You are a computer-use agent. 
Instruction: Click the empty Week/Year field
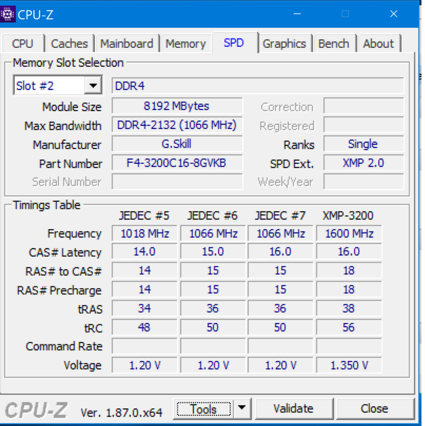pos(363,182)
